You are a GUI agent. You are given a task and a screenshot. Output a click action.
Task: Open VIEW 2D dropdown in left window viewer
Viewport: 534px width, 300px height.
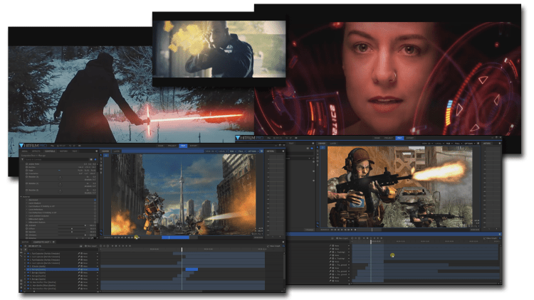pyautogui.click(x=210, y=151)
